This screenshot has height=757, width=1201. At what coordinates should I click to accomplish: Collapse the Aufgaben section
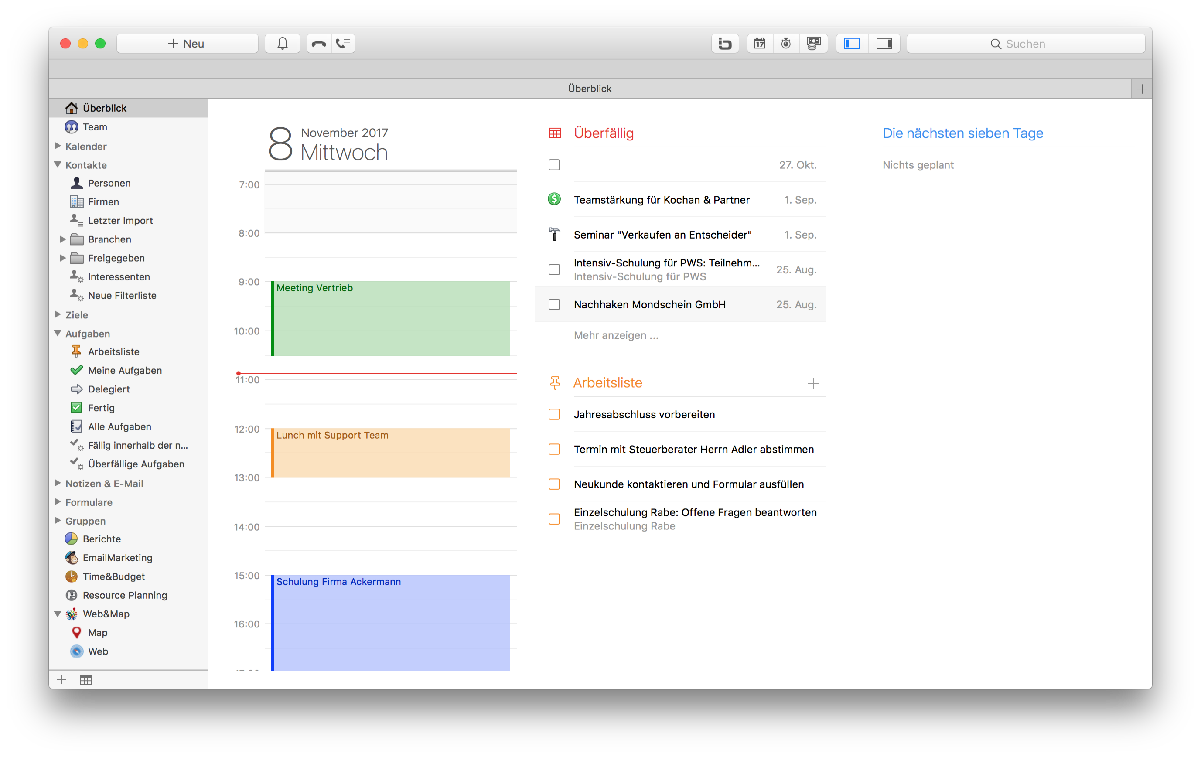(x=58, y=333)
